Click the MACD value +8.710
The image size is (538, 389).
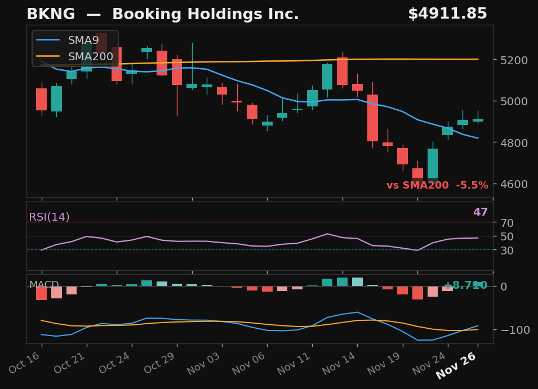click(465, 285)
